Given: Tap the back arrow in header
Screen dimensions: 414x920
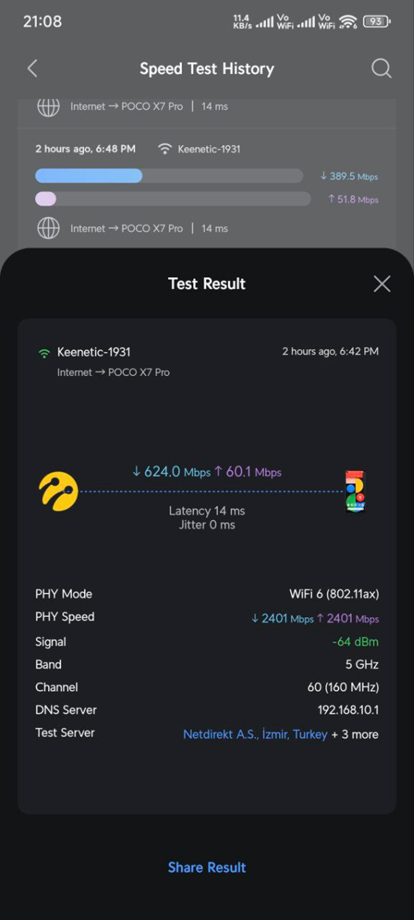Looking at the screenshot, I should click(x=32, y=69).
